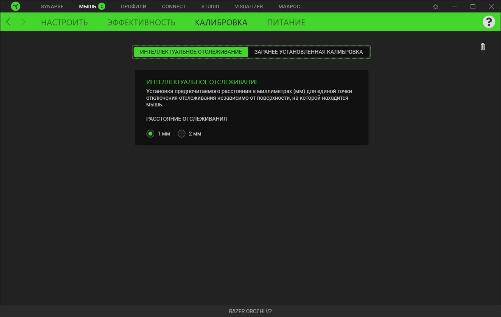Screen dimensions: 501x317
Task: Go to the НАСТРОИТЬ subtab
Action: point(64,22)
